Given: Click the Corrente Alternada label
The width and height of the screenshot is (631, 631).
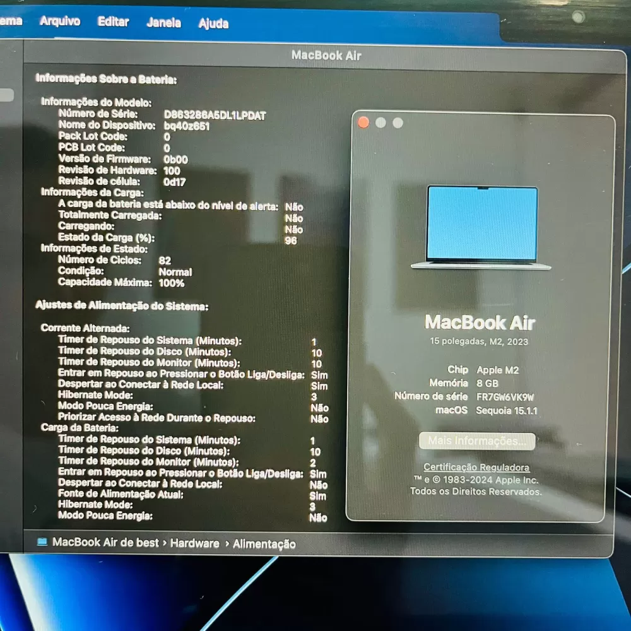Looking at the screenshot, I should (x=85, y=328).
